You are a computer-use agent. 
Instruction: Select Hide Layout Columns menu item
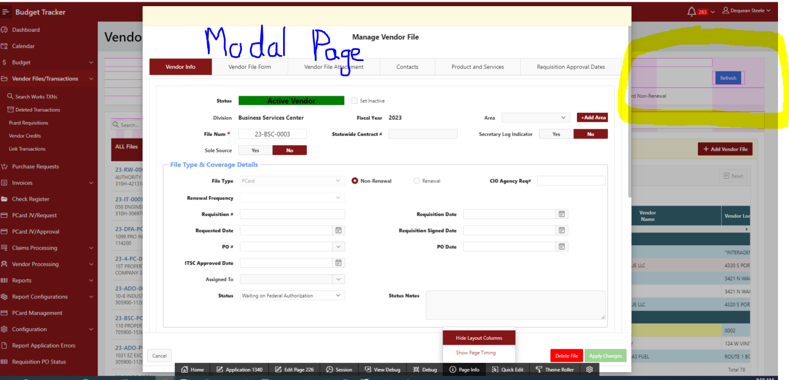coord(479,338)
